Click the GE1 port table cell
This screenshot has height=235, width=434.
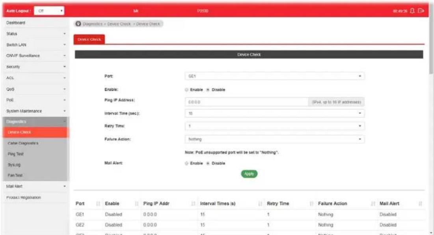coord(80,214)
